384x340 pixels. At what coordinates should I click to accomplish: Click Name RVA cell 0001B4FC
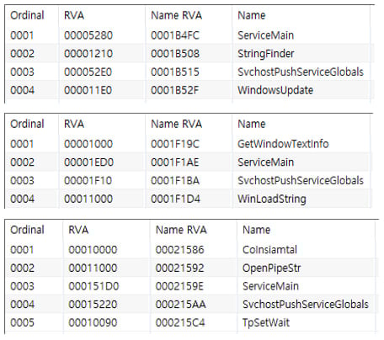pyautogui.click(x=175, y=35)
